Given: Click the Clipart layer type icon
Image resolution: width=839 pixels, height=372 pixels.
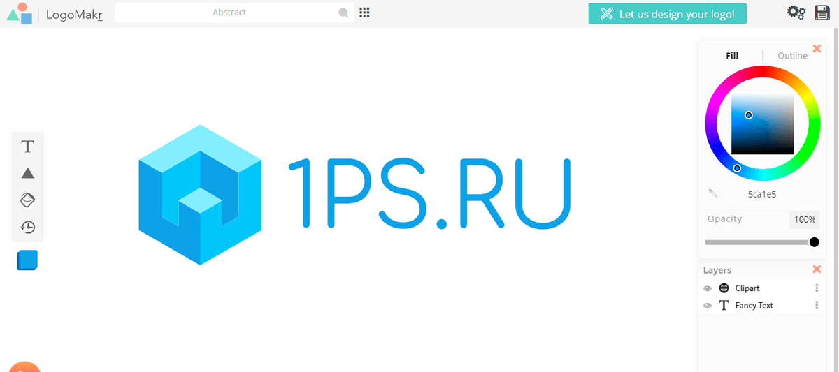Looking at the screenshot, I should point(724,288).
